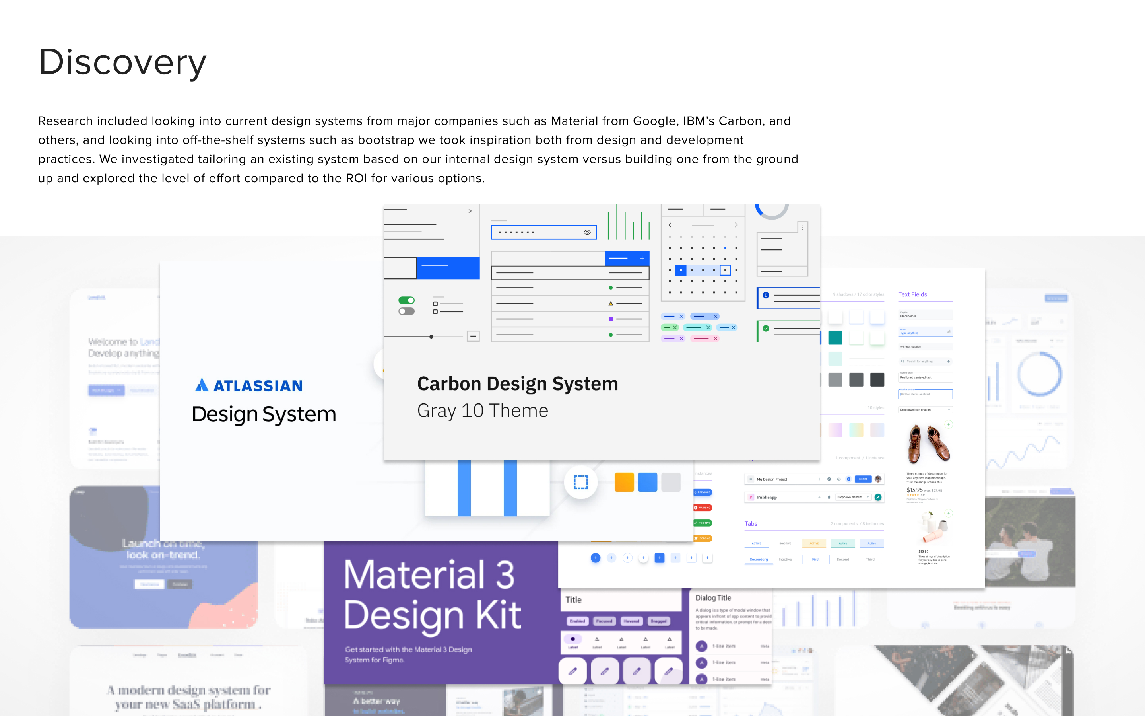Select the Second tab
The height and width of the screenshot is (716, 1145).
(843, 559)
